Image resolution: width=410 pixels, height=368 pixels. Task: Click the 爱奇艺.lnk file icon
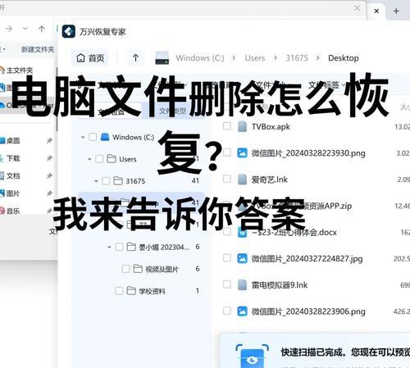[242, 179]
